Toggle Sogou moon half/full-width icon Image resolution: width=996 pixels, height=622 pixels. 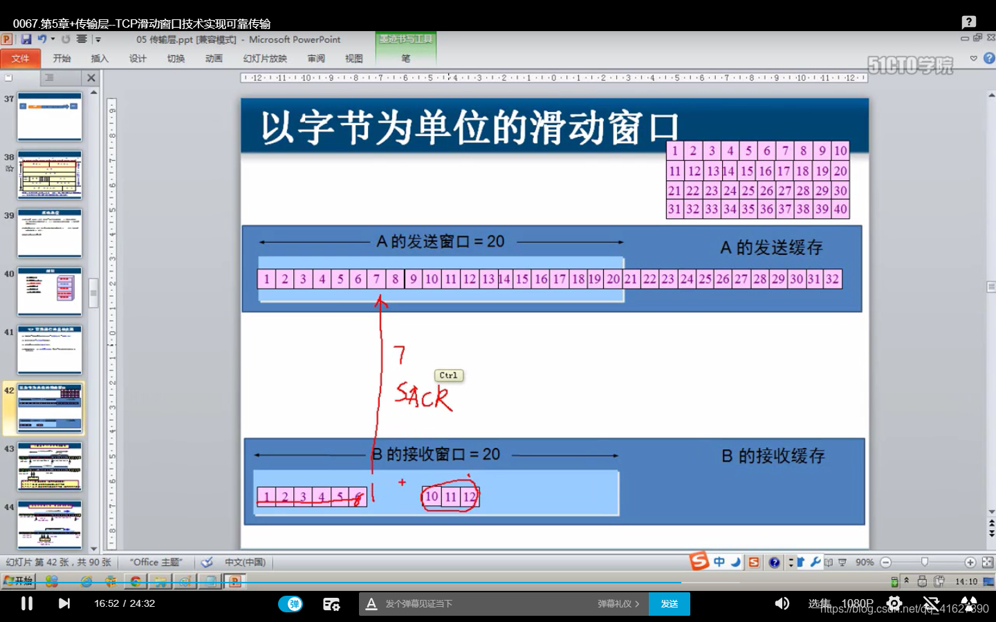click(x=736, y=562)
